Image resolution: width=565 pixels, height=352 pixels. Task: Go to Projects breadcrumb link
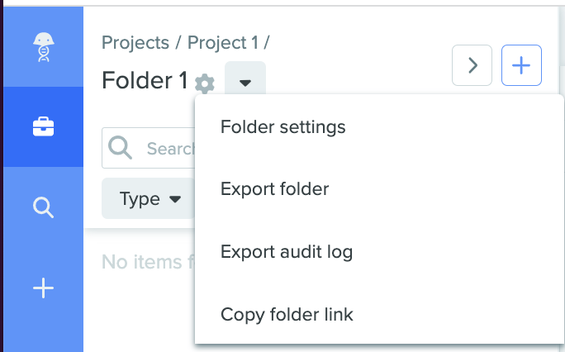[x=135, y=42]
